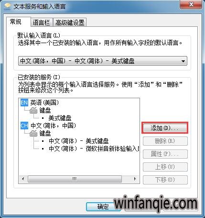Click the 添加(D)... button

coord(165,128)
